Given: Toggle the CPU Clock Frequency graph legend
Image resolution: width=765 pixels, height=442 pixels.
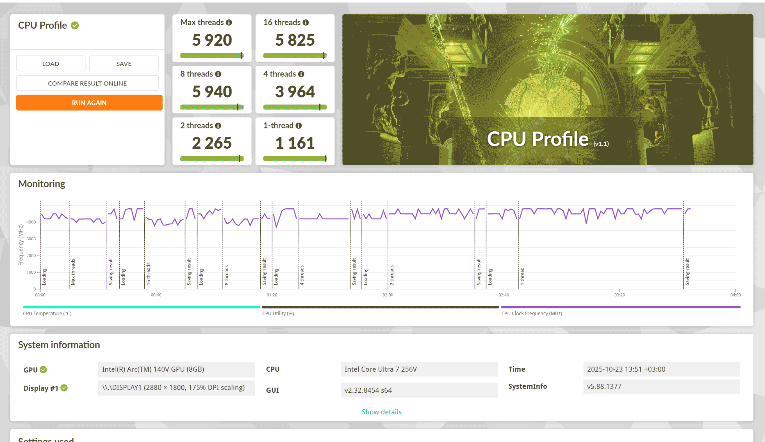Looking at the screenshot, I should pyautogui.click(x=532, y=314).
